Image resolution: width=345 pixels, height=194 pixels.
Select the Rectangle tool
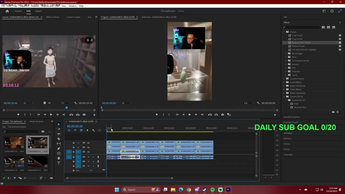(x=59, y=153)
